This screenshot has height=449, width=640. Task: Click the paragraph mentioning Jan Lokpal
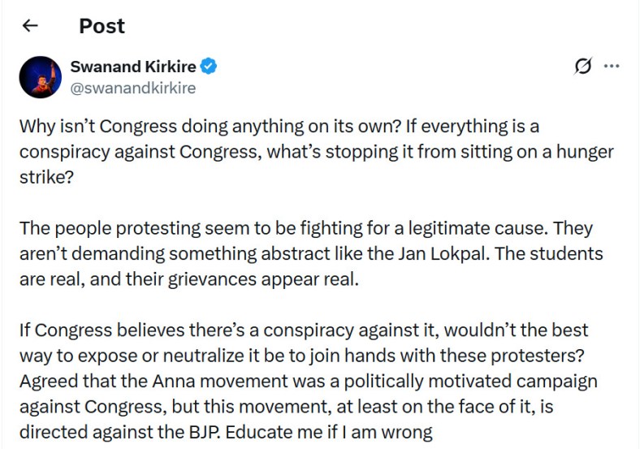(x=311, y=253)
